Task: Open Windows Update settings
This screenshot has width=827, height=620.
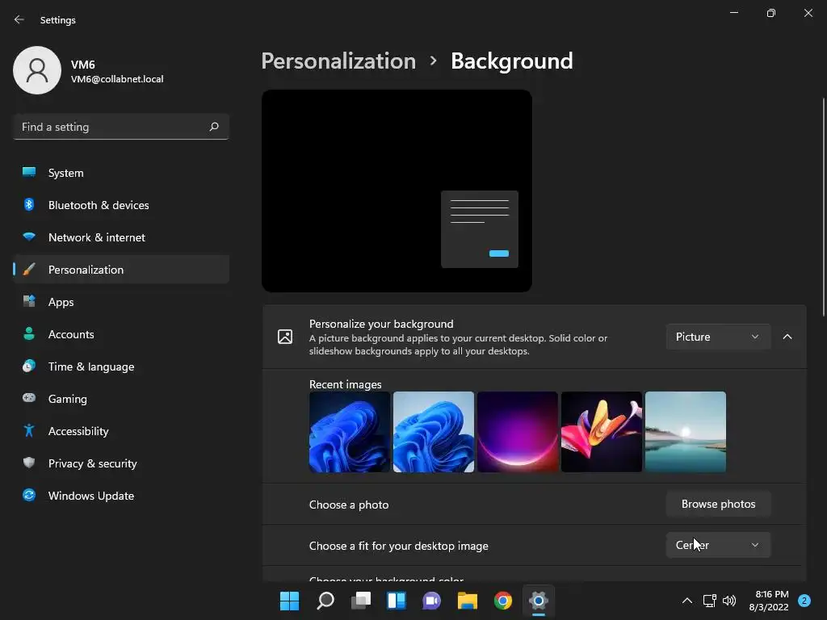Action: point(121,495)
